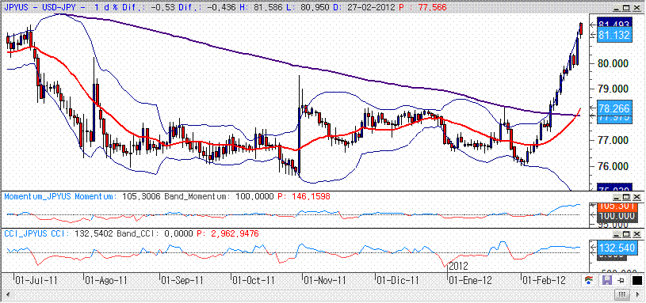Click the 01-Ago-11 date axis label

106,280
